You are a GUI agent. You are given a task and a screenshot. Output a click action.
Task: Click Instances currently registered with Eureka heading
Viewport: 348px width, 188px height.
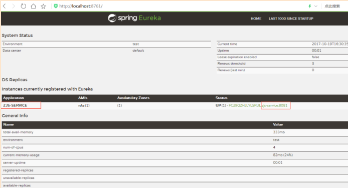tap(47, 89)
